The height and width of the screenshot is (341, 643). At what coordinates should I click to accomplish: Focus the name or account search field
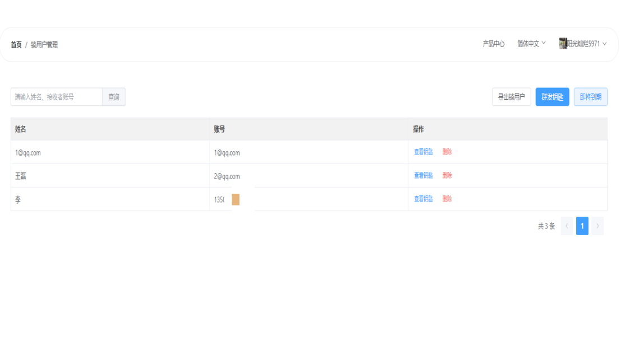tap(56, 97)
